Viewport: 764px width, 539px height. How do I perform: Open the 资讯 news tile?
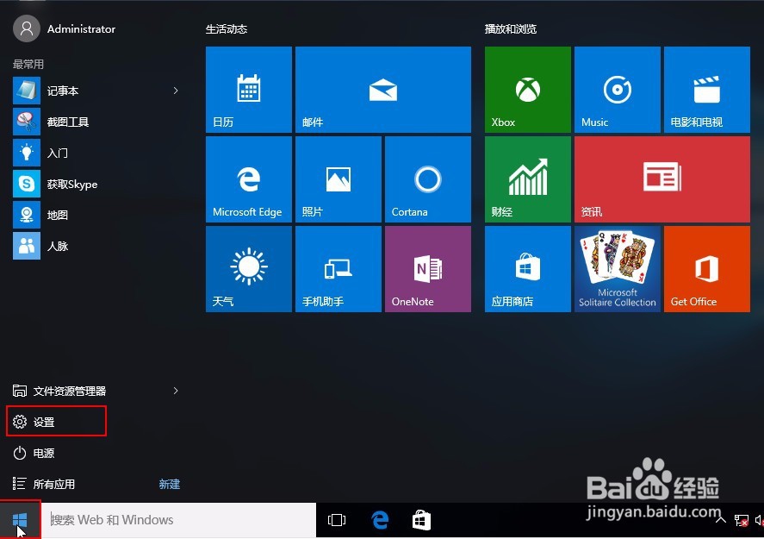coord(662,179)
